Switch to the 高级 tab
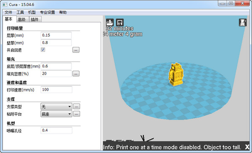Screen dimensions: 252x153 point(23,19)
